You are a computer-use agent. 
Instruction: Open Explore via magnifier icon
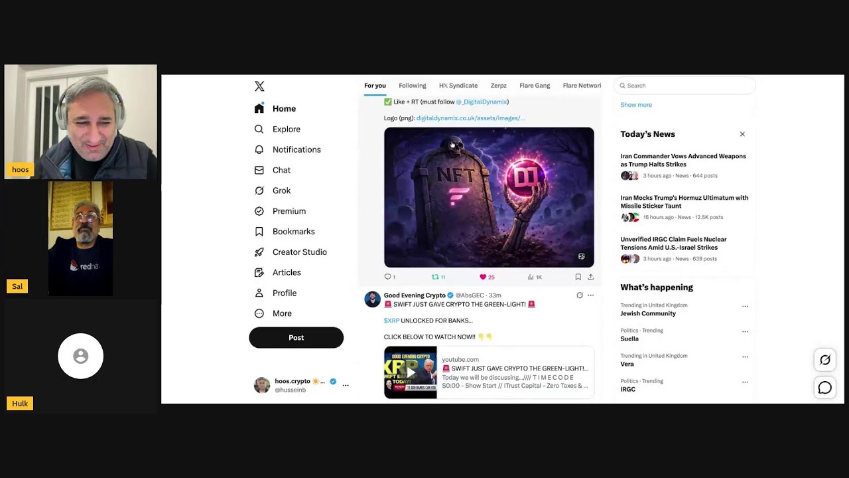[259, 129]
